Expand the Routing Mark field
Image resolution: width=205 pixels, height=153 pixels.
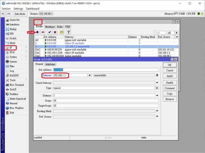coord(157,111)
